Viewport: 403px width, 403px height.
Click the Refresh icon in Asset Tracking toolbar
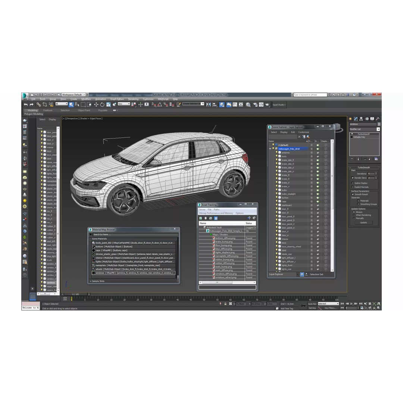[201, 218]
